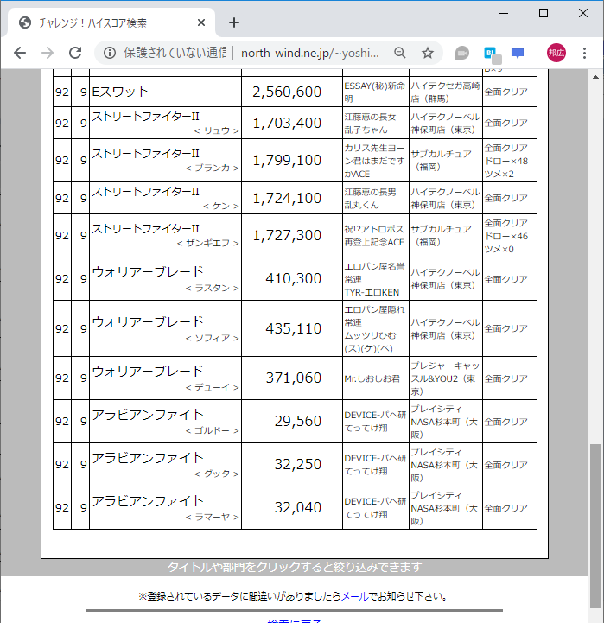Click the gray camera extension icon
Image resolution: width=604 pixels, height=623 pixels.
click(x=461, y=53)
